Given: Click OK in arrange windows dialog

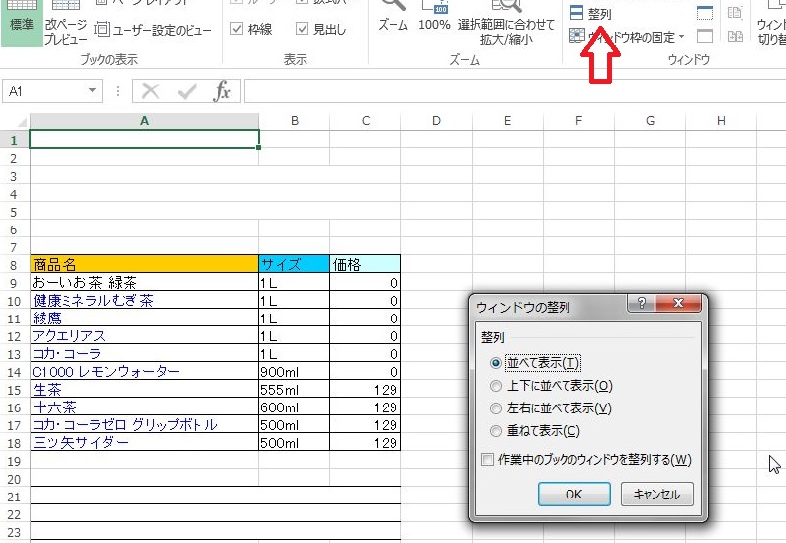Looking at the screenshot, I should (x=574, y=495).
